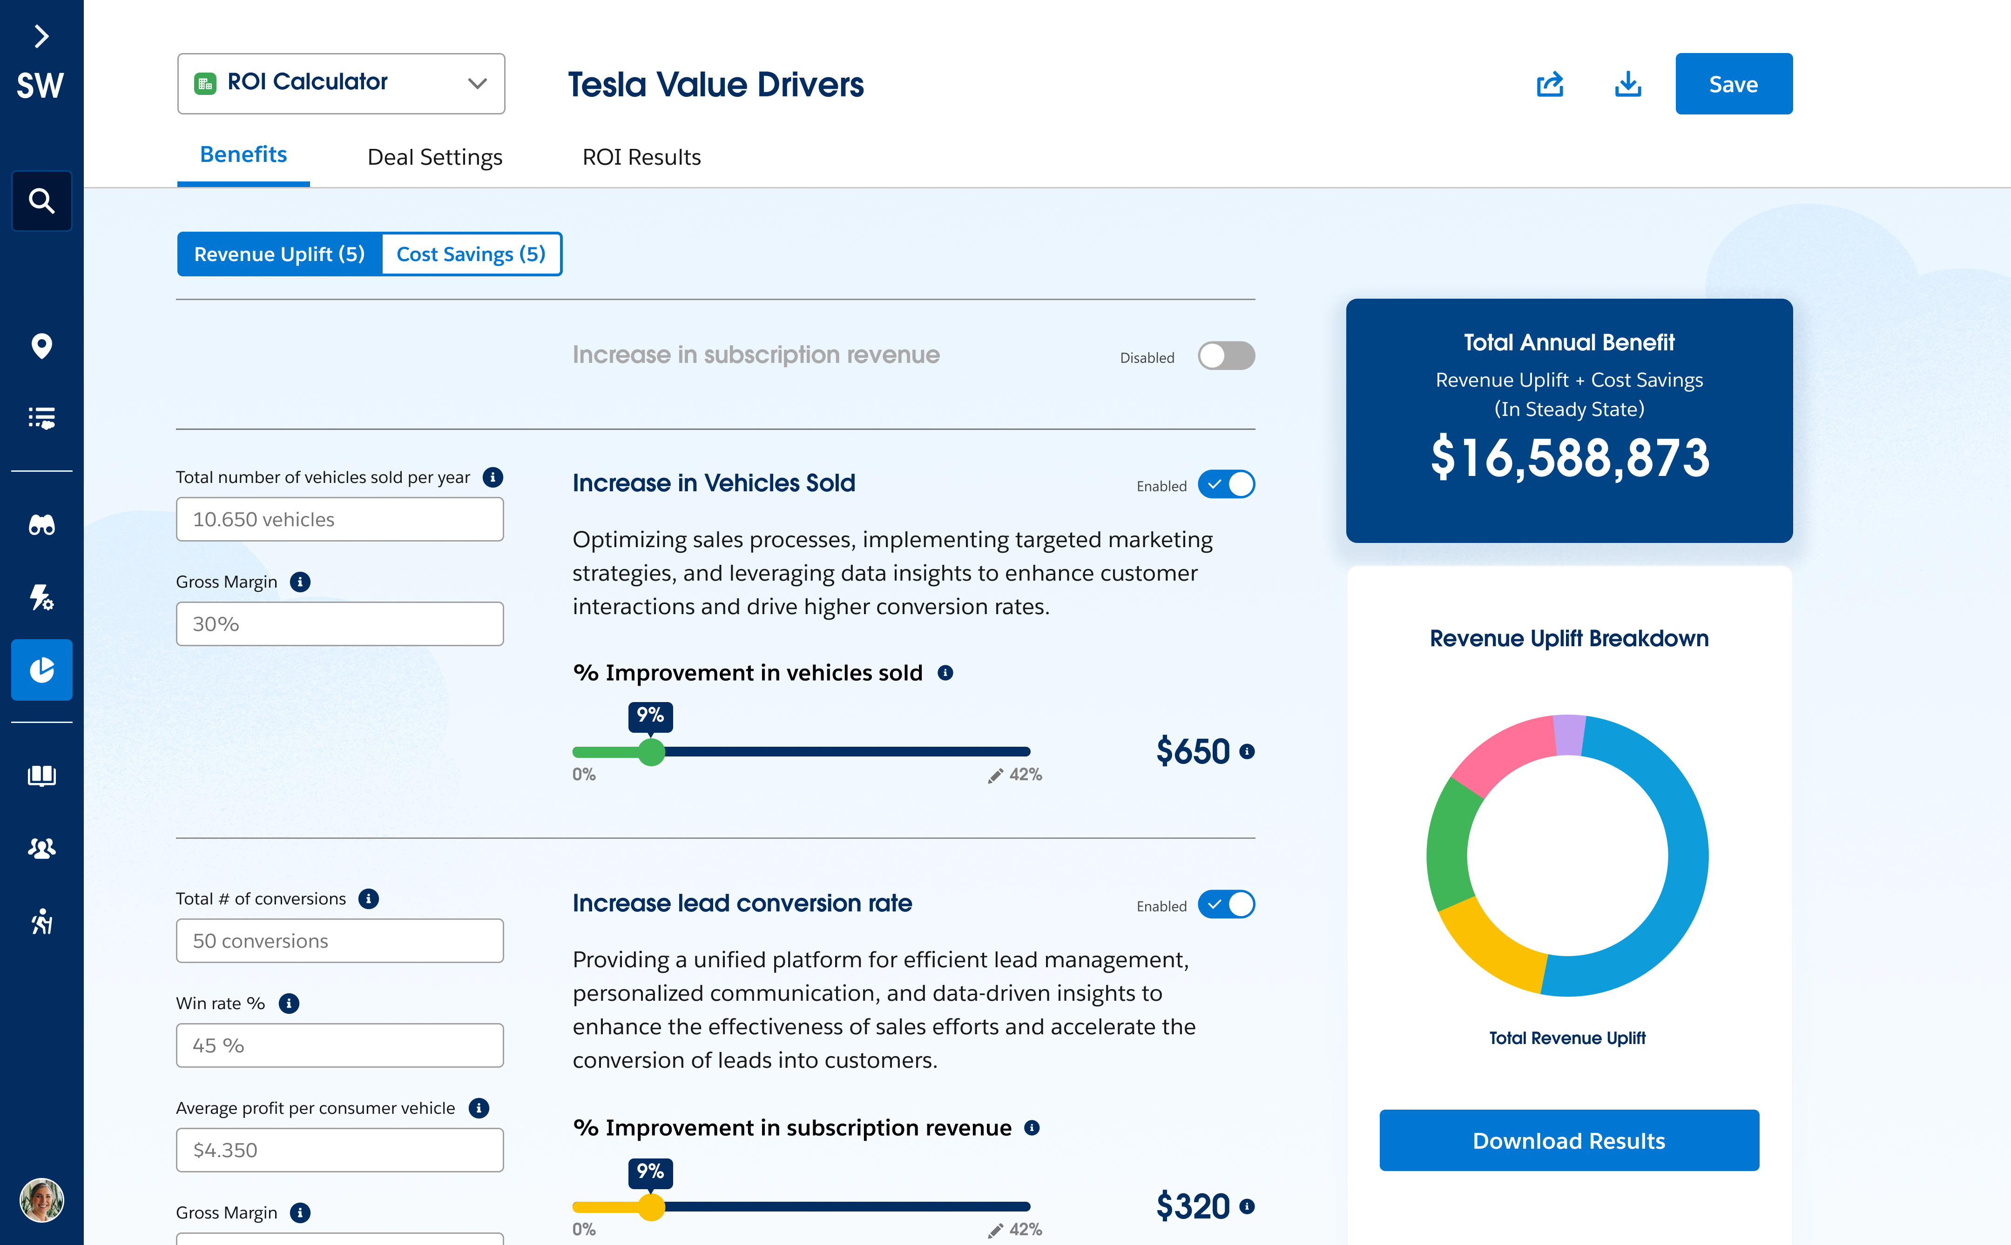
Task: Click the Average profit per consumer vehicle input
Action: point(339,1150)
